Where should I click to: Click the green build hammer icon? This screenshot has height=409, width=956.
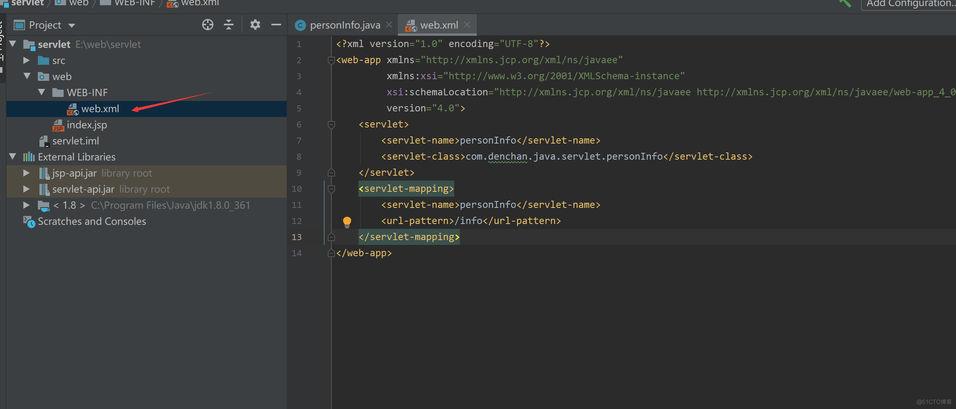(x=845, y=3)
